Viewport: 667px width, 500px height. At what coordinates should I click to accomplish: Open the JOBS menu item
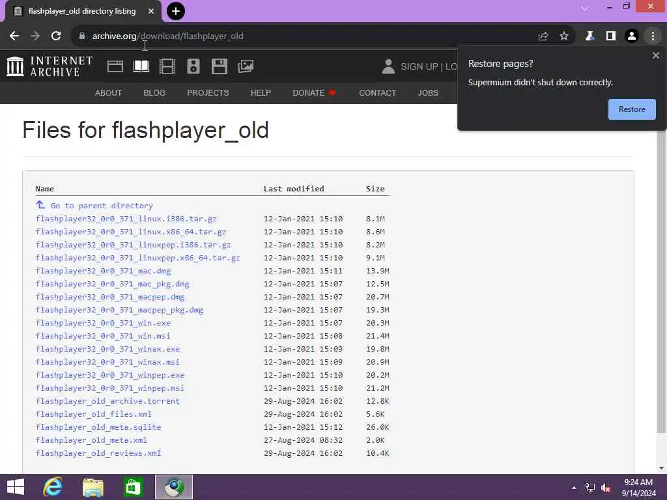click(428, 92)
